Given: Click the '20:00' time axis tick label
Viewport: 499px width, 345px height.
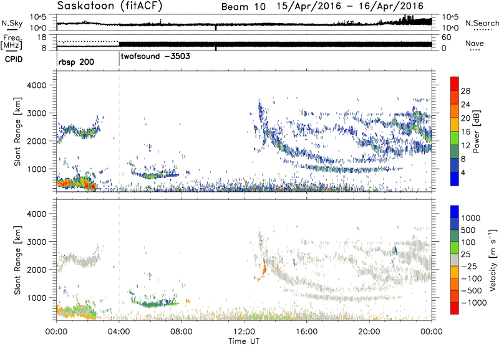Looking at the screenshot, I should pyautogui.click(x=369, y=332).
